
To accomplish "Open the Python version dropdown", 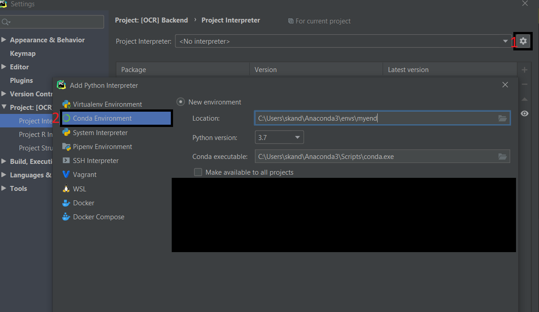I will [x=279, y=137].
